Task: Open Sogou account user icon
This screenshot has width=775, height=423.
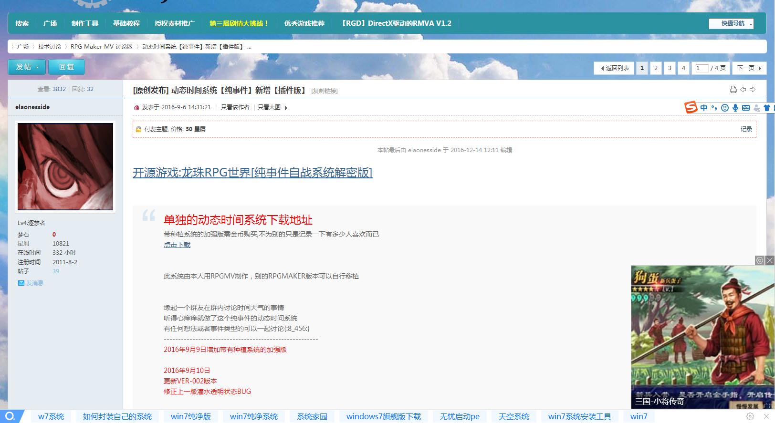Action: point(757,108)
